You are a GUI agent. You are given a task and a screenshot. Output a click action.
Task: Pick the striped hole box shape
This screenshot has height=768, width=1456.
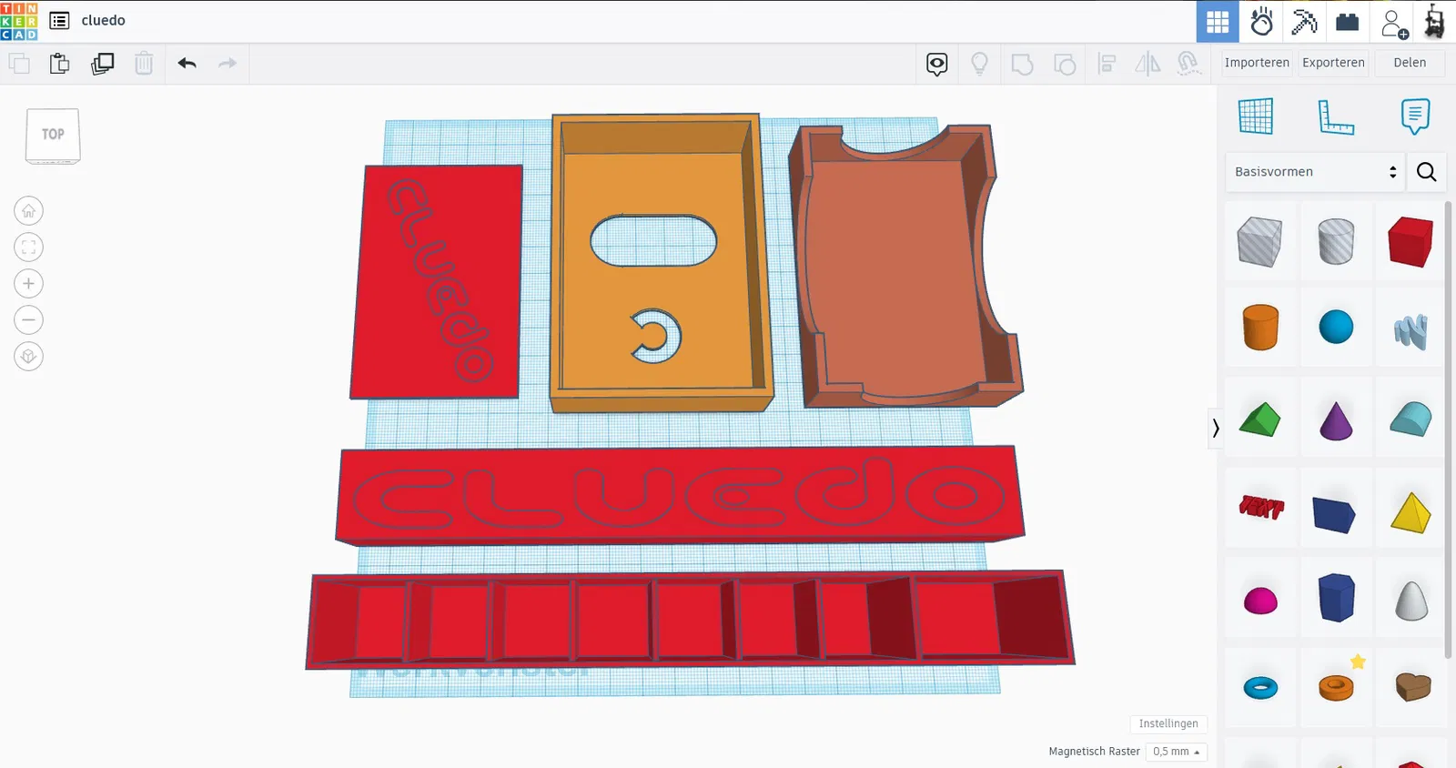[x=1260, y=242]
